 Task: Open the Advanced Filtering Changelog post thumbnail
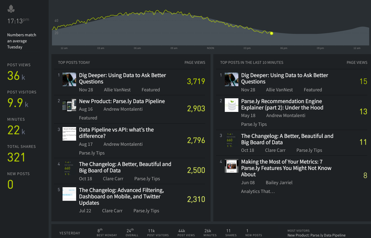tap(69, 194)
